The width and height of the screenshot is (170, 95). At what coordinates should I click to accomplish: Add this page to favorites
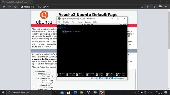point(142,7)
